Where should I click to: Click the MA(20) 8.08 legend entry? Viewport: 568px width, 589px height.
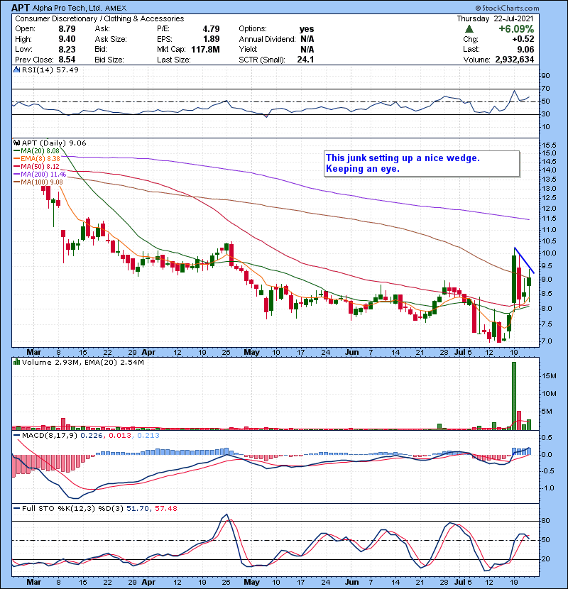point(36,151)
